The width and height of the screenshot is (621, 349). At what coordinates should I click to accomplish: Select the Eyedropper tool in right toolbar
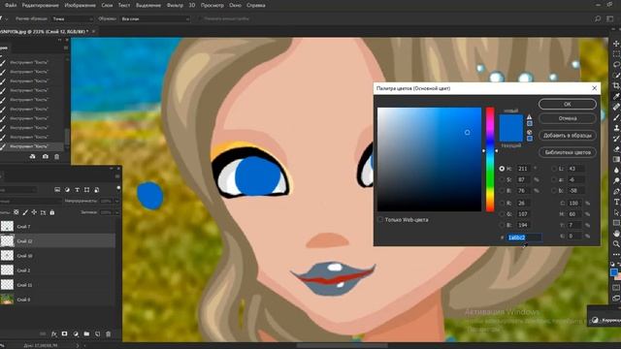(616, 96)
